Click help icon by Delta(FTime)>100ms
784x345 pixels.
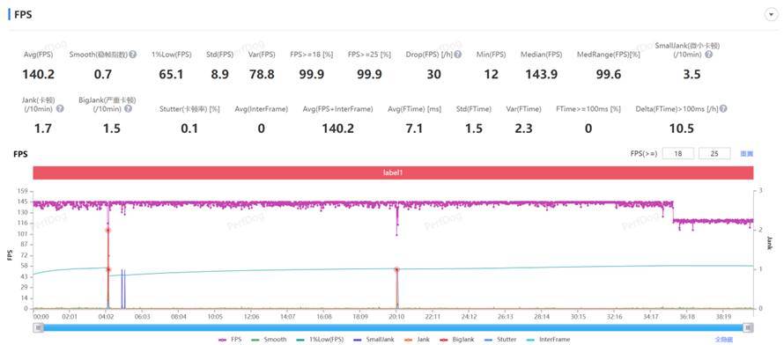(x=723, y=108)
